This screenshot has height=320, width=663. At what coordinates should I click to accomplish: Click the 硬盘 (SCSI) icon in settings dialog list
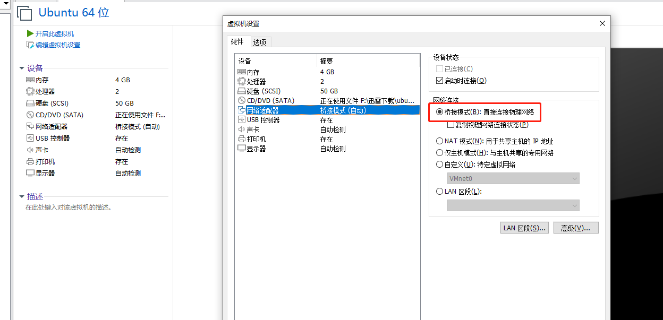[241, 91]
